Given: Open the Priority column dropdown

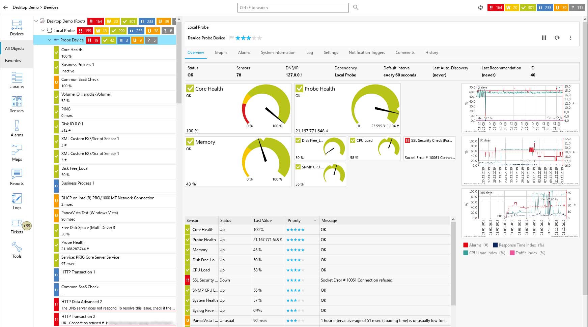Looking at the screenshot, I should point(315,220).
